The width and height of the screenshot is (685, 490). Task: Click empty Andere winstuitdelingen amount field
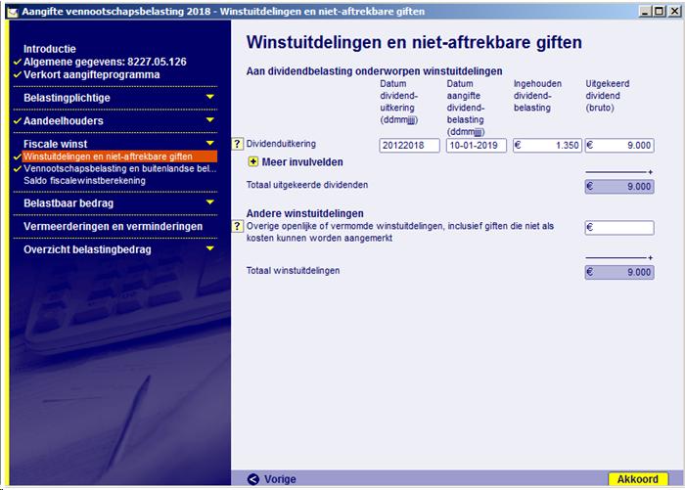(x=619, y=228)
